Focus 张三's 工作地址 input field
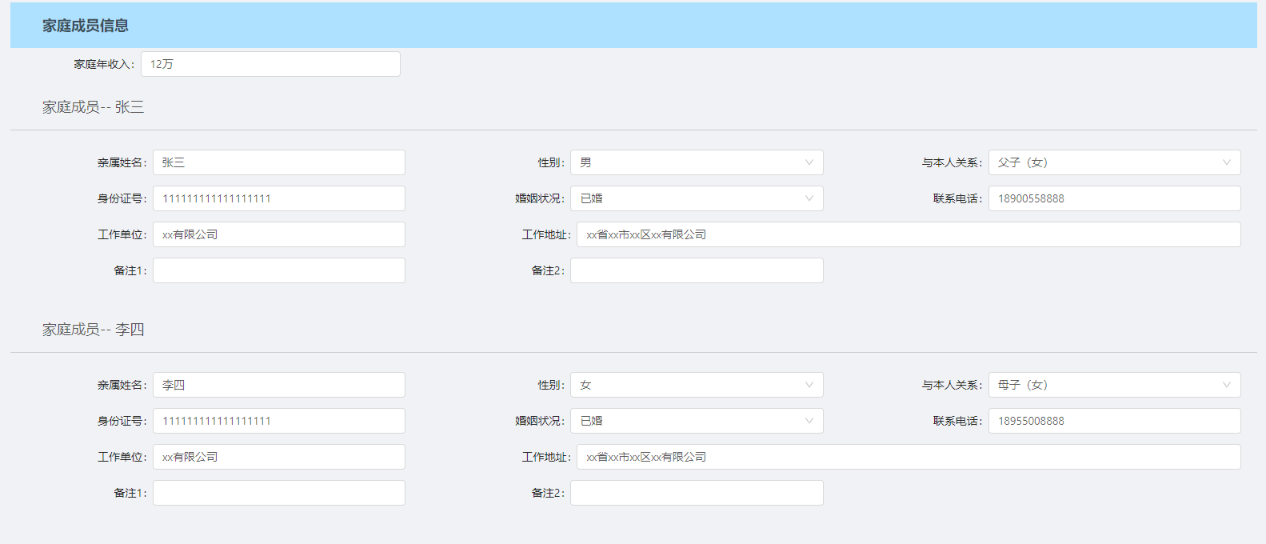1266x544 pixels. [x=908, y=234]
